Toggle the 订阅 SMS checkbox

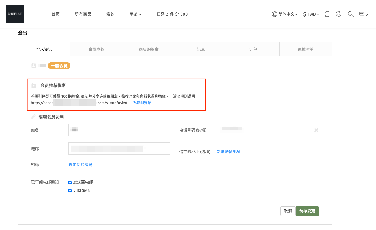click(70, 191)
